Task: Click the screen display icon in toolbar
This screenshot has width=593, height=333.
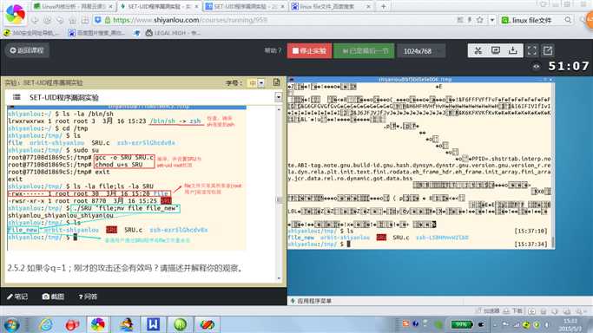Action: click(x=496, y=50)
